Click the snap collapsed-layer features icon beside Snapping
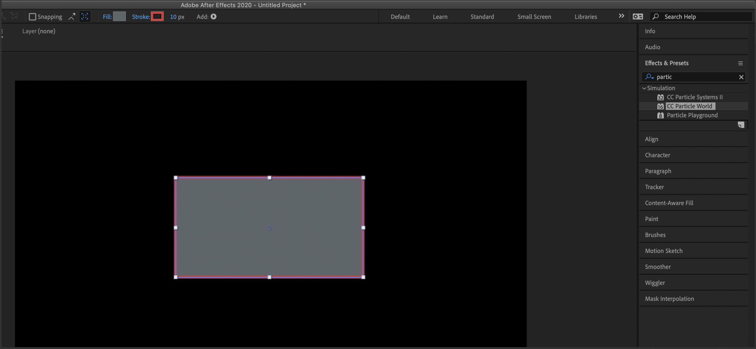756x349 pixels. [x=72, y=17]
